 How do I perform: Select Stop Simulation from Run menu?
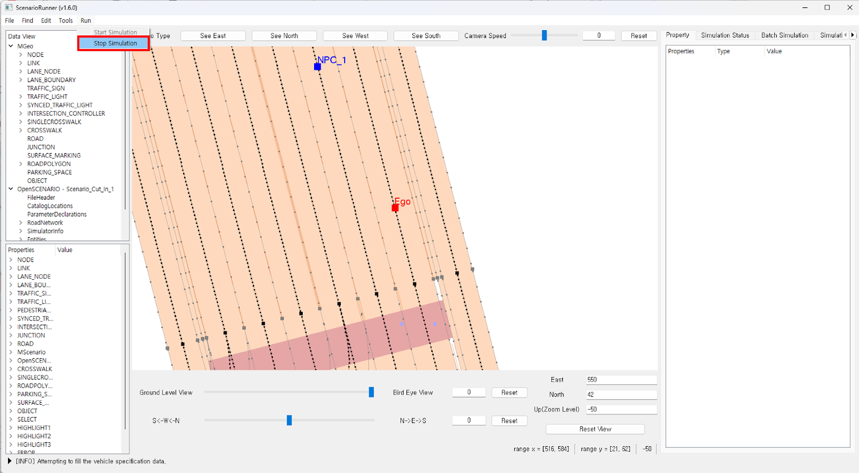pos(115,43)
